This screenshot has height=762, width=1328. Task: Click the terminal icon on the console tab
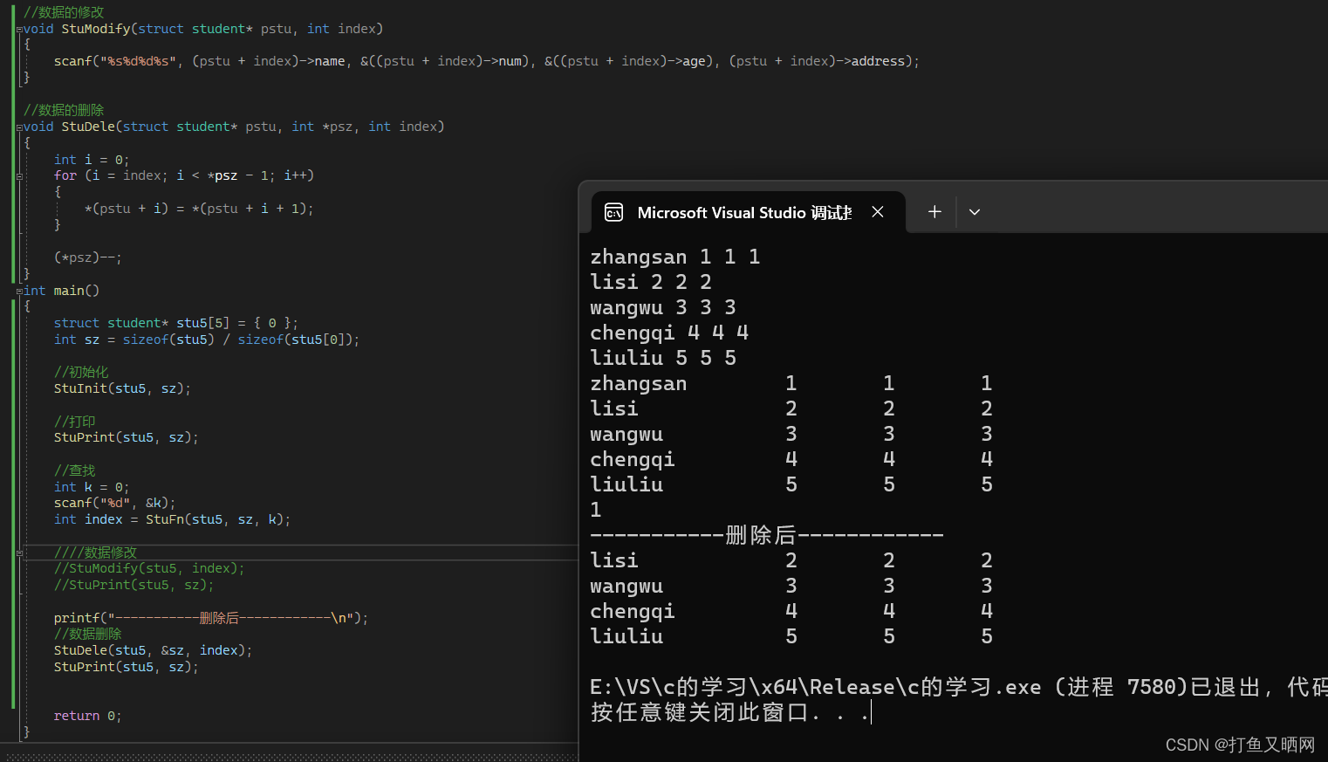[x=614, y=212]
